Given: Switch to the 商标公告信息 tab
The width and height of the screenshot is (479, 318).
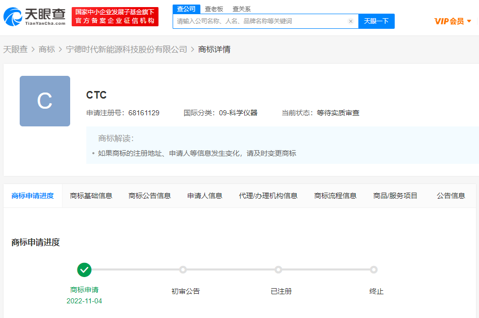Looking at the screenshot, I should coord(150,196).
